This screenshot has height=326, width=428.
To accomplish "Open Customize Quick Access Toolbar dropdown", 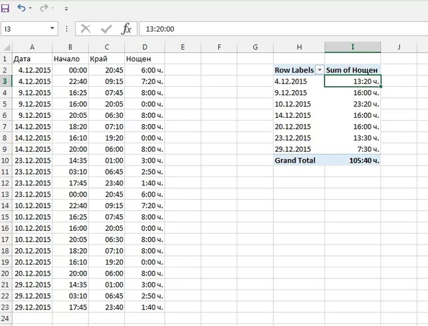I will pos(66,9).
